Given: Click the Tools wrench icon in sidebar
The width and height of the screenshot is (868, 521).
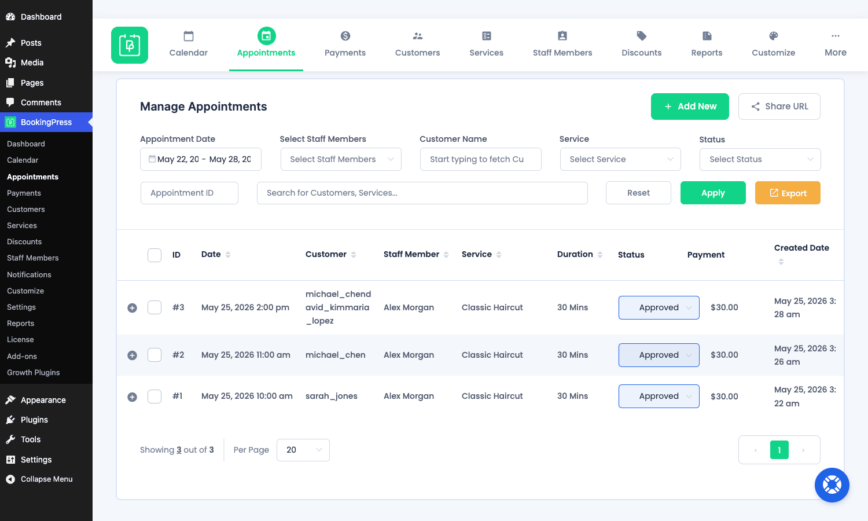Looking at the screenshot, I should [x=10, y=439].
